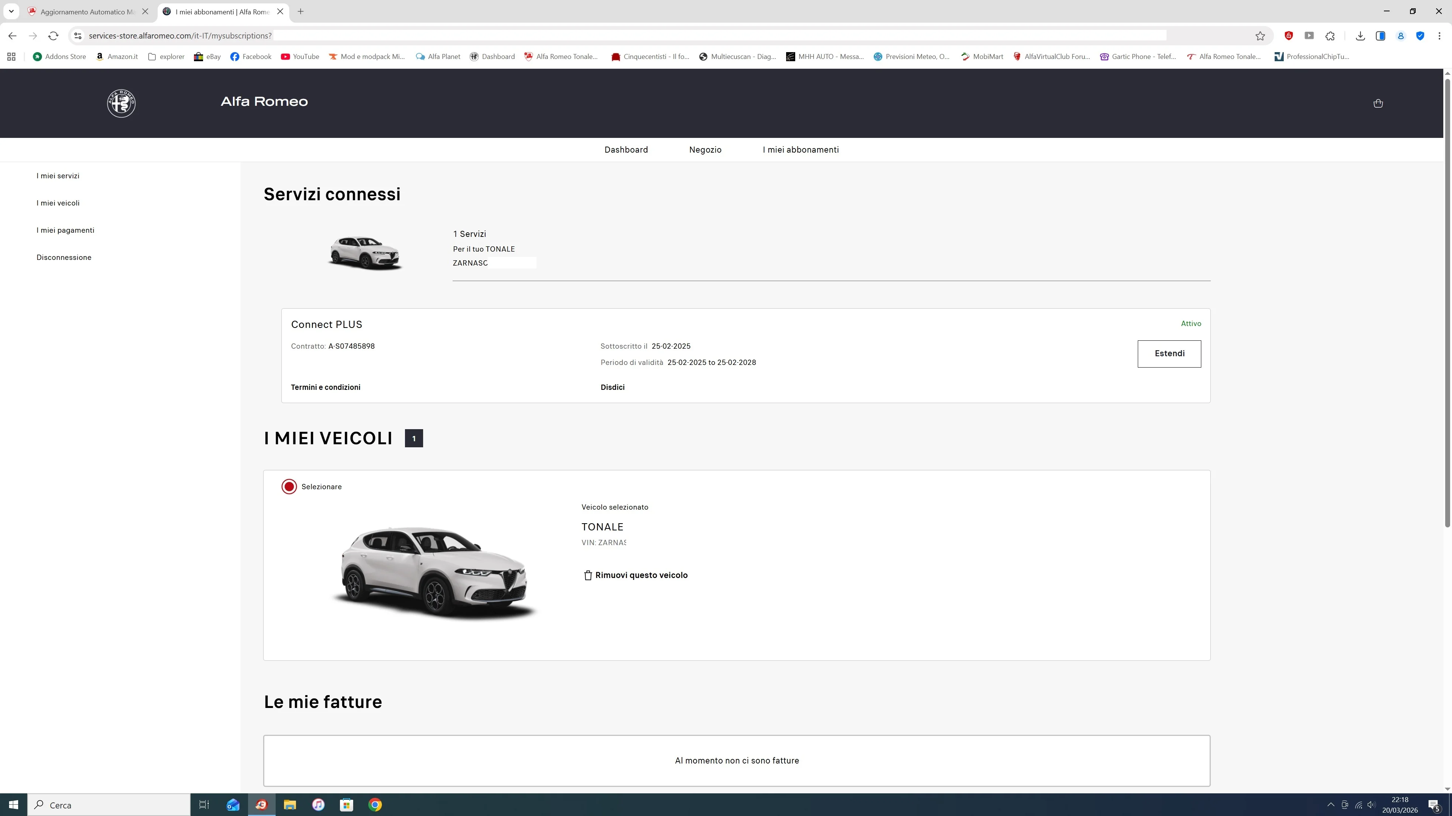Select the TONALE vehicle radio button
1452x816 pixels.
click(x=289, y=487)
